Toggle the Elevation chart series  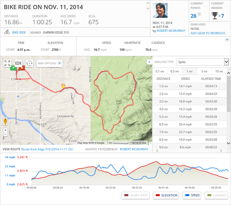click(166, 195)
